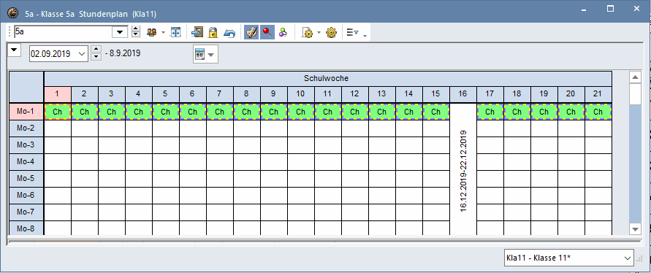Toggle the color palette display icon
The height and width of the screenshot is (273, 651).
(x=251, y=32)
